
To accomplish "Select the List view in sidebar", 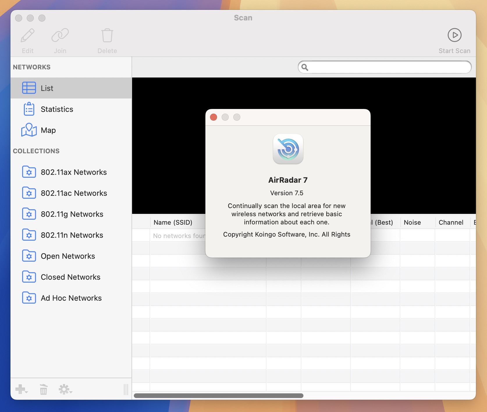I will (71, 88).
